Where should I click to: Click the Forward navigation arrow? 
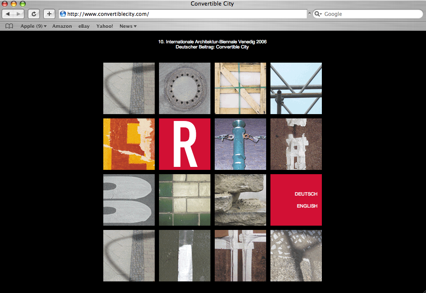[x=19, y=14]
